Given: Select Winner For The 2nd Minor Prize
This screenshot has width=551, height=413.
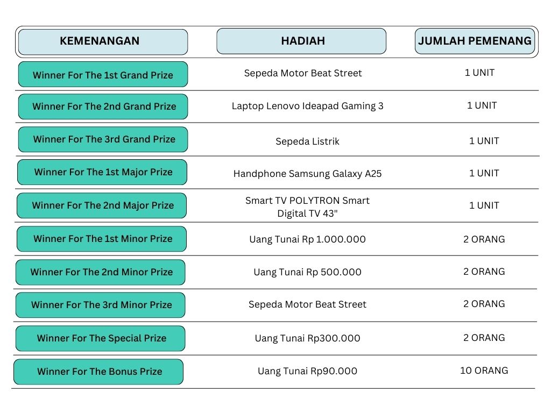Looking at the screenshot, I should pyautogui.click(x=101, y=272).
